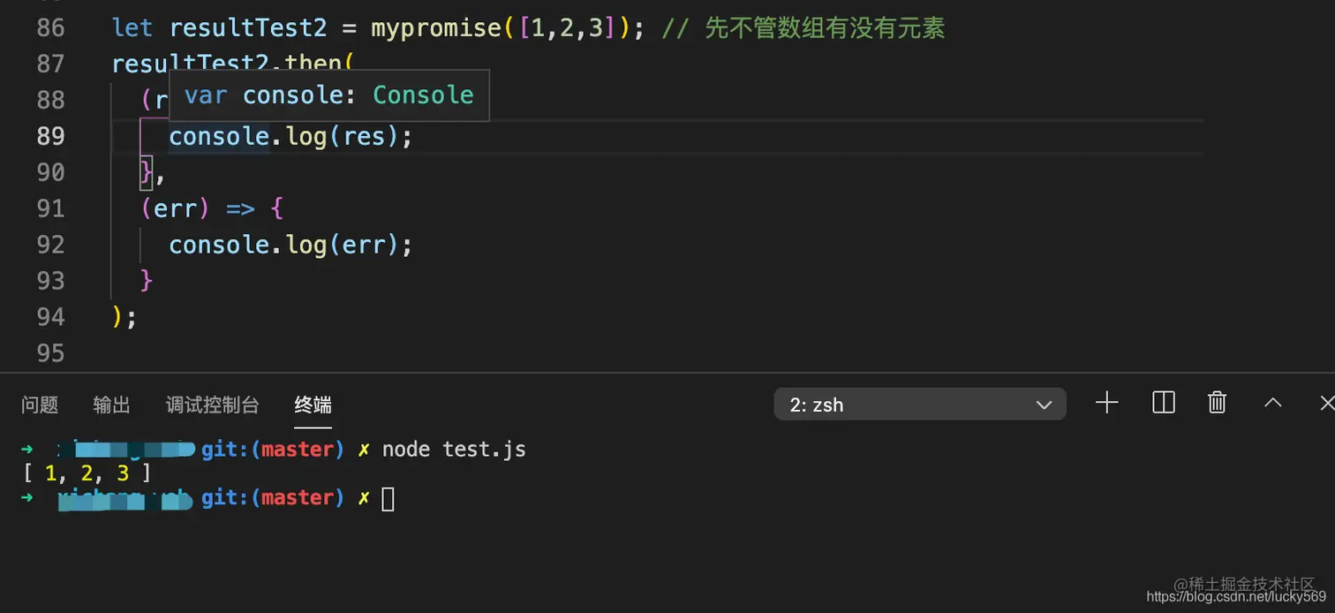Click '.then(' on line 87
Screen dimensions: 1335x613
point(313,62)
